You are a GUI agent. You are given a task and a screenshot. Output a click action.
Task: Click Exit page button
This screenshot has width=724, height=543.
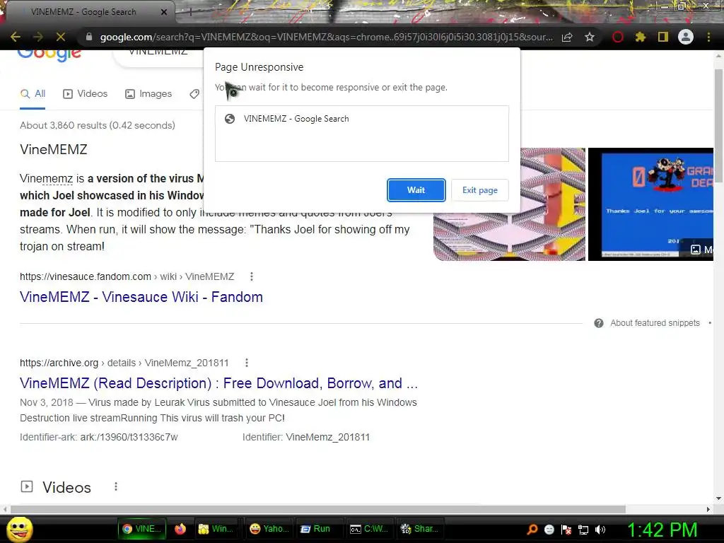[x=480, y=190]
